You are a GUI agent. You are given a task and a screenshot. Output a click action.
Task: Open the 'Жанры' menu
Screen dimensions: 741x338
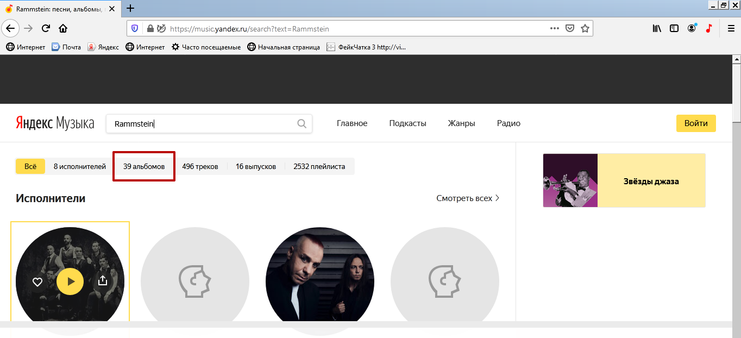tap(461, 123)
